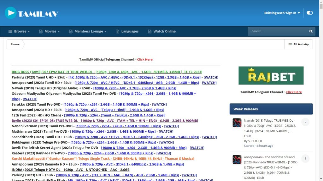323x181 pixels.
Task: Click the All Activity newspaper icon
Action: [290, 44]
